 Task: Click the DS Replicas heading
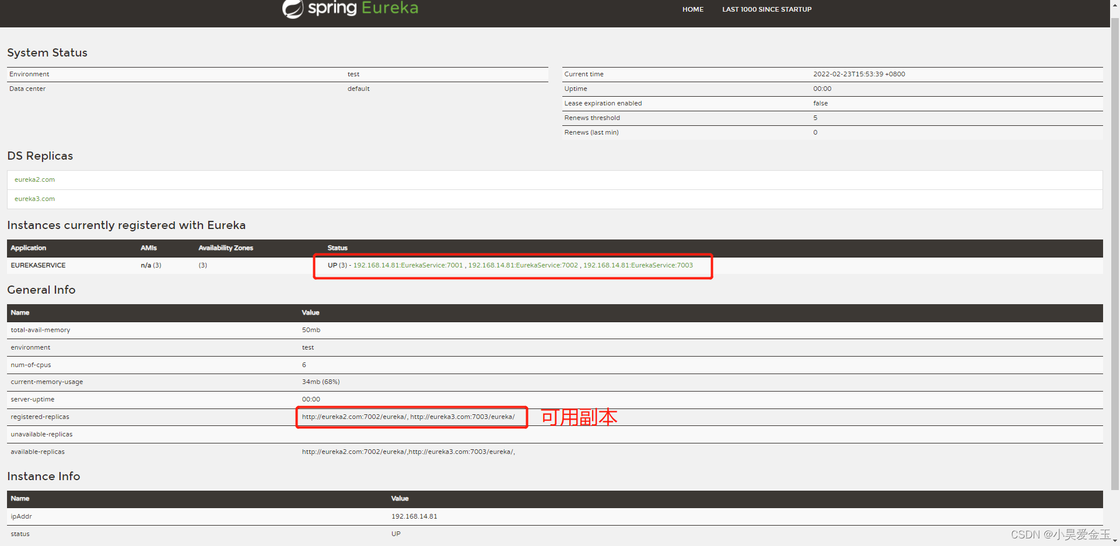40,156
